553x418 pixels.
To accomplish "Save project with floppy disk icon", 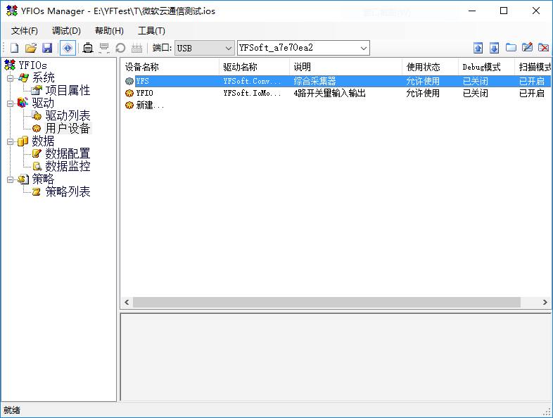I will tap(47, 48).
